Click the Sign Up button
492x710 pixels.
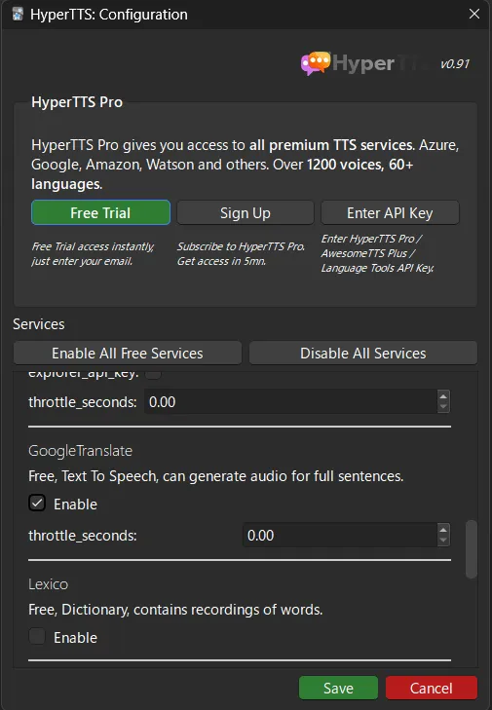click(x=246, y=213)
